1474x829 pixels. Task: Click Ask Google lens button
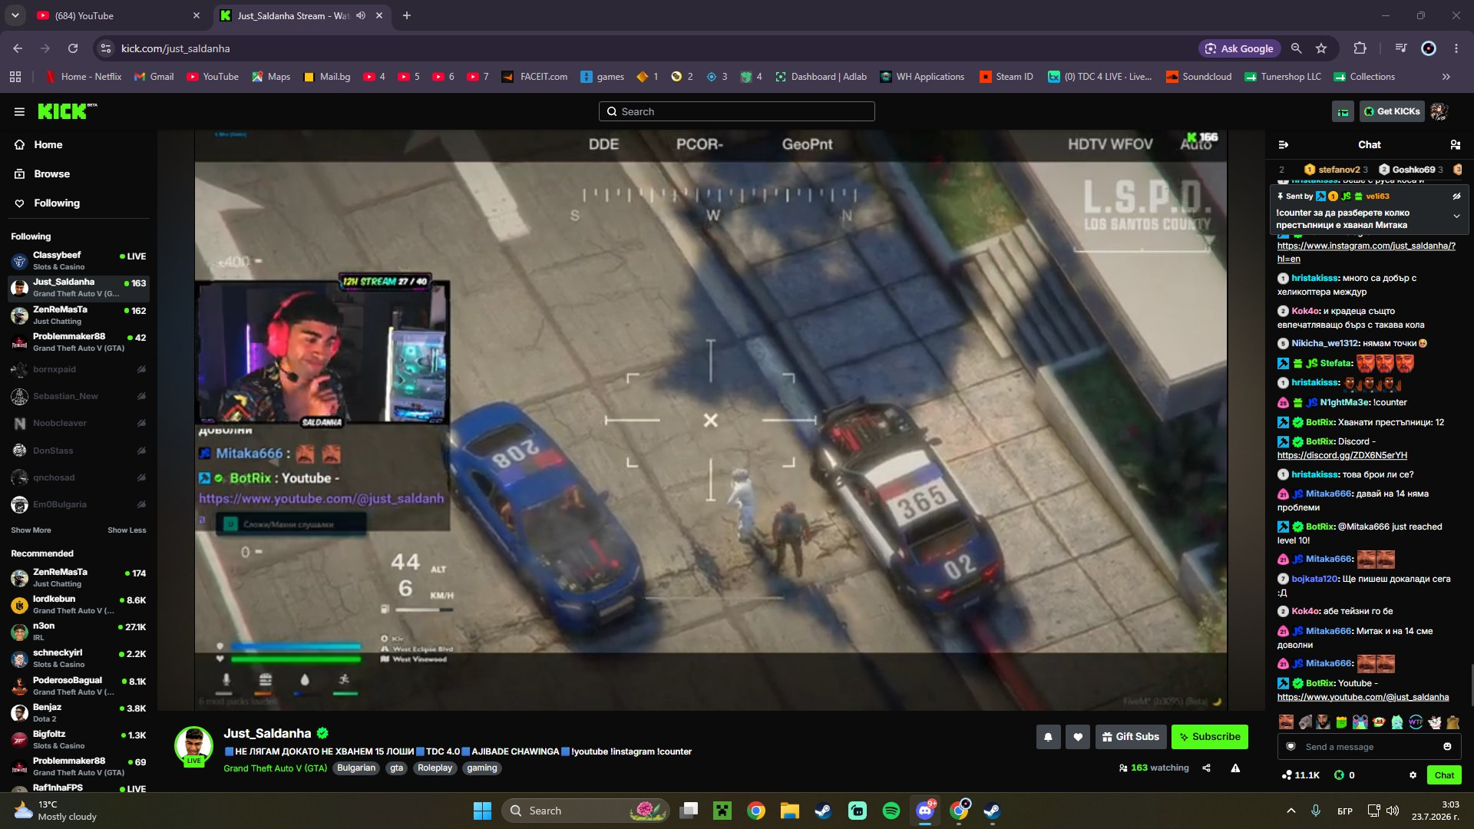(1239, 48)
